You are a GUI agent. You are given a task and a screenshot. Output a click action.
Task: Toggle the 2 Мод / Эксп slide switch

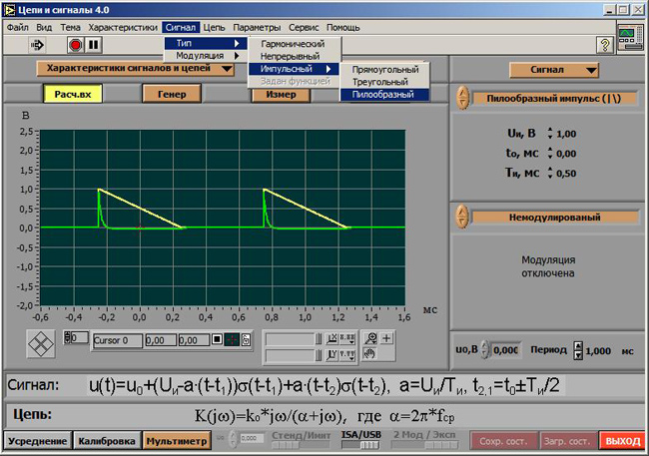click(425, 445)
